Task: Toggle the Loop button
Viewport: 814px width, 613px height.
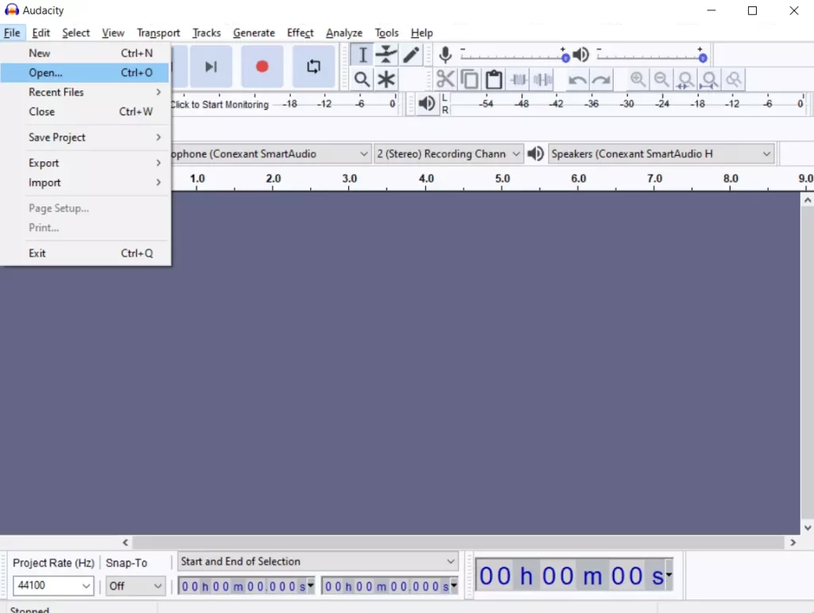Action: [313, 67]
